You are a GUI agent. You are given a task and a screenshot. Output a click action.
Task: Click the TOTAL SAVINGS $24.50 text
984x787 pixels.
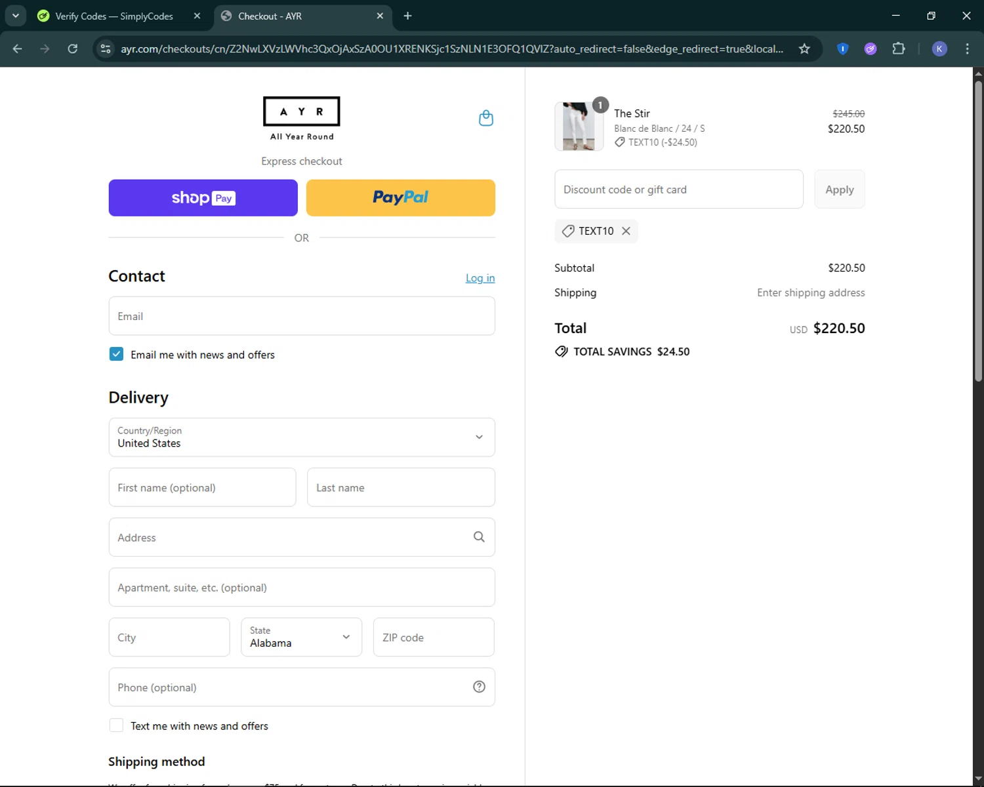pyautogui.click(x=631, y=352)
